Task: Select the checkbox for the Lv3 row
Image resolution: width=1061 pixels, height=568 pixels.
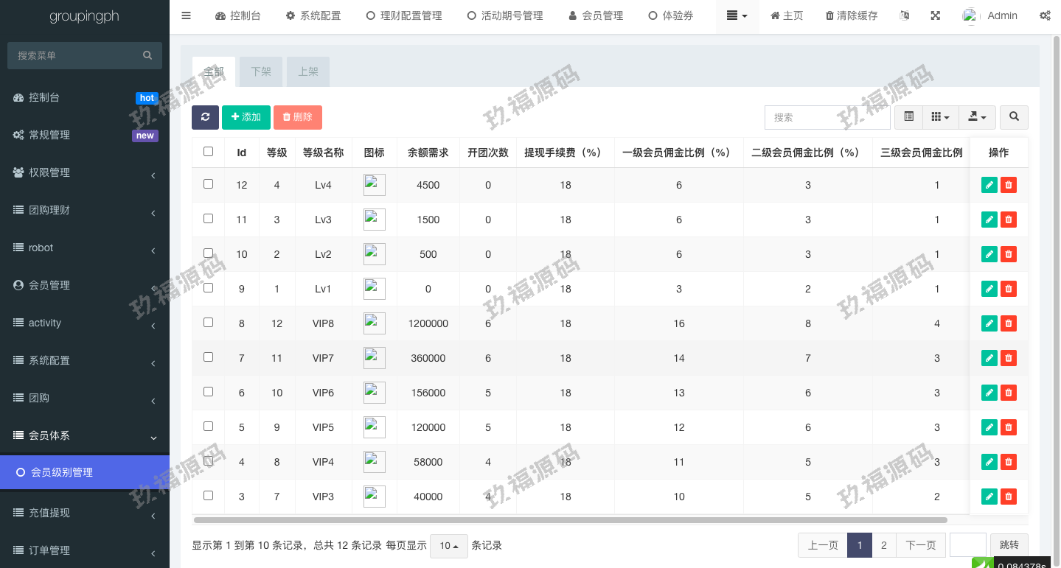Action: [x=208, y=219]
